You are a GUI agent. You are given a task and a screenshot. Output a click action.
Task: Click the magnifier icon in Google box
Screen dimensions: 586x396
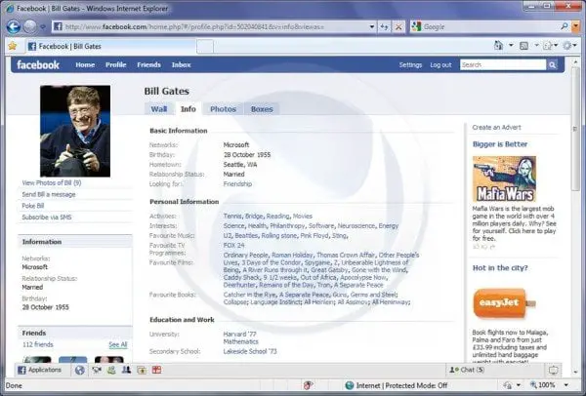[x=565, y=26]
